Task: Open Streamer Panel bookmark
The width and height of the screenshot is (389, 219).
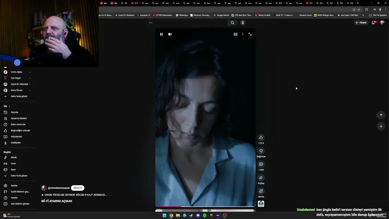Action: pos(304,15)
